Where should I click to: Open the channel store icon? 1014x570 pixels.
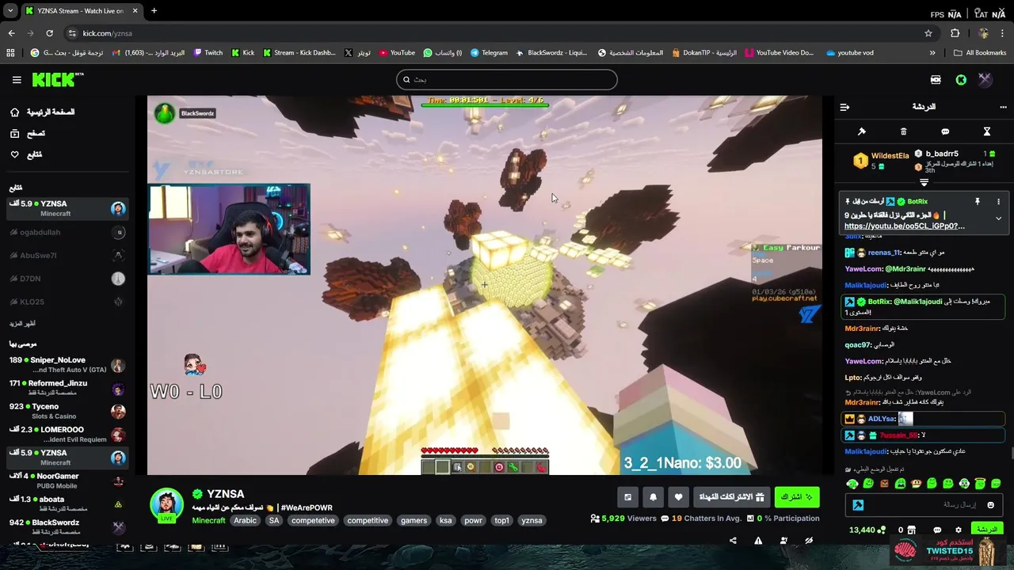point(911,530)
